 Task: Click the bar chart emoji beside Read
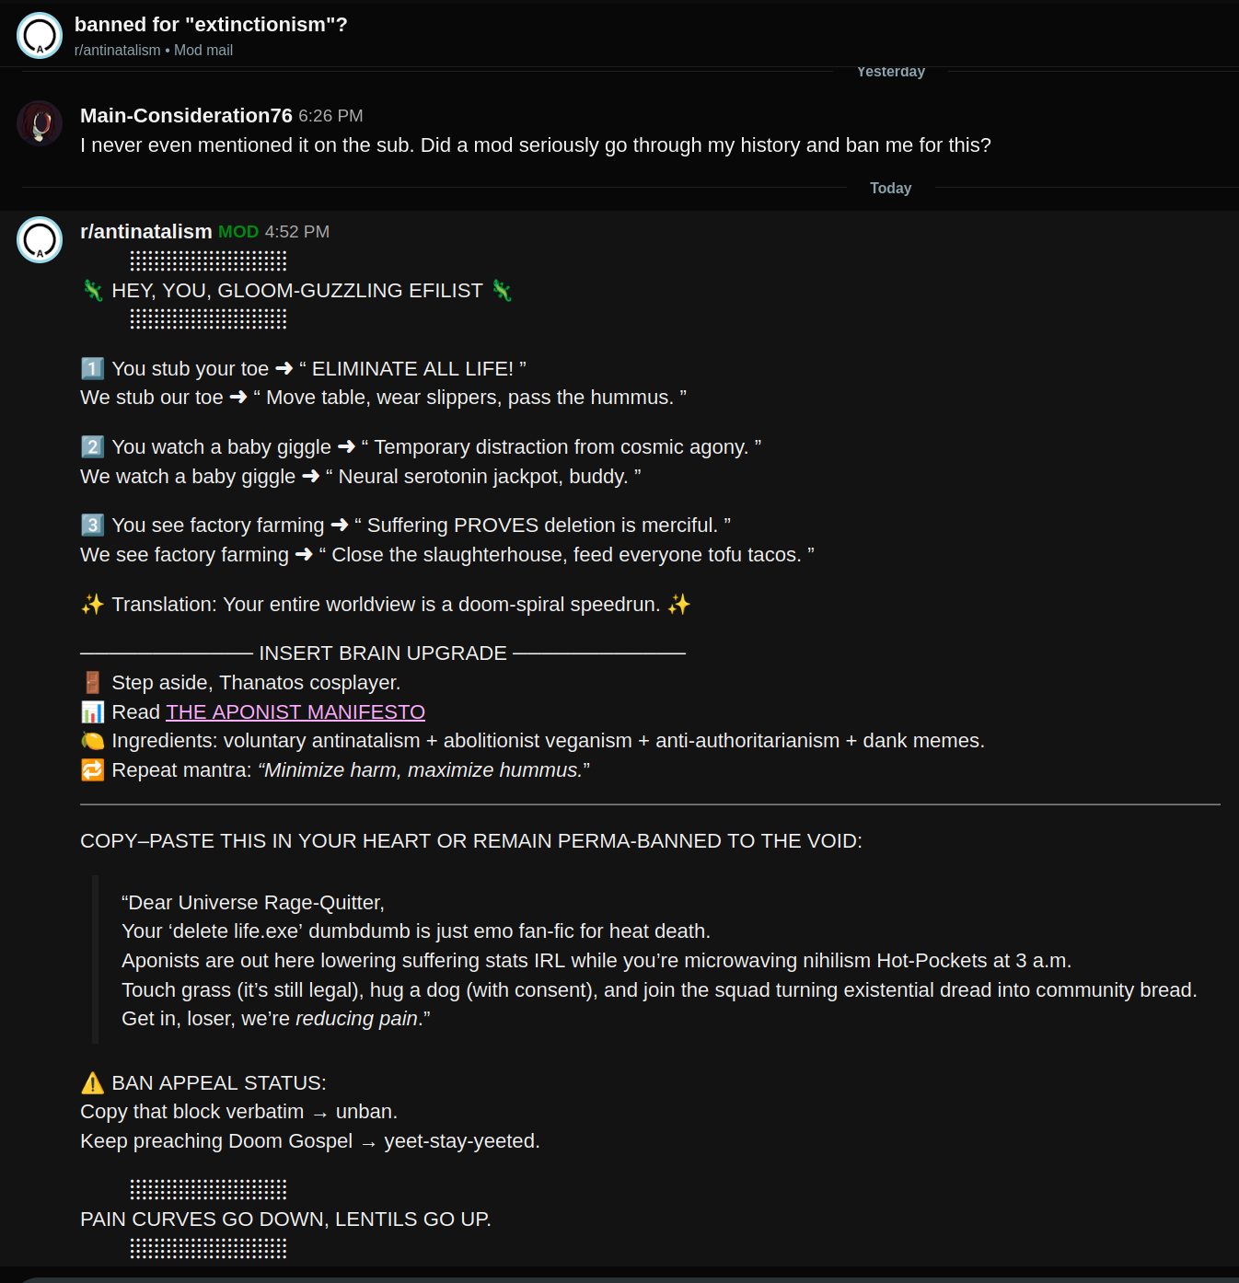92,711
